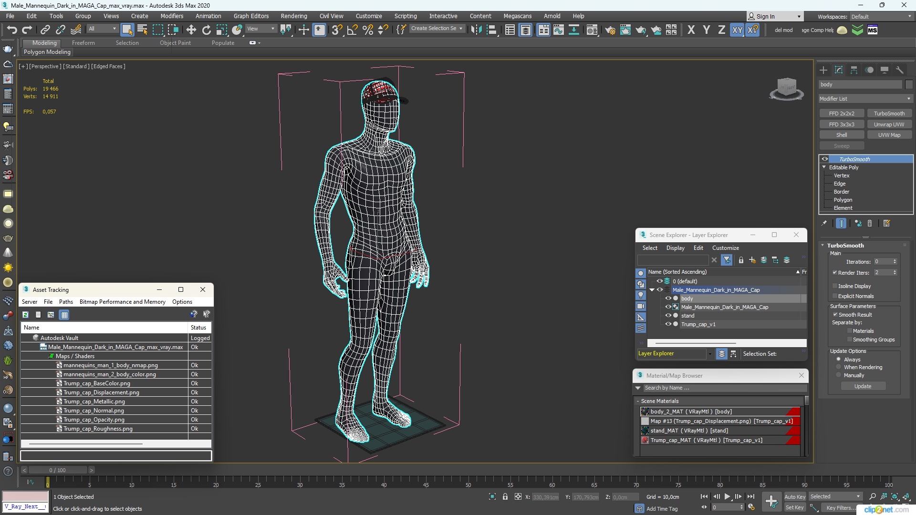Click Pin Stack icon under modifier stack
The height and width of the screenshot is (515, 916).
click(824, 223)
